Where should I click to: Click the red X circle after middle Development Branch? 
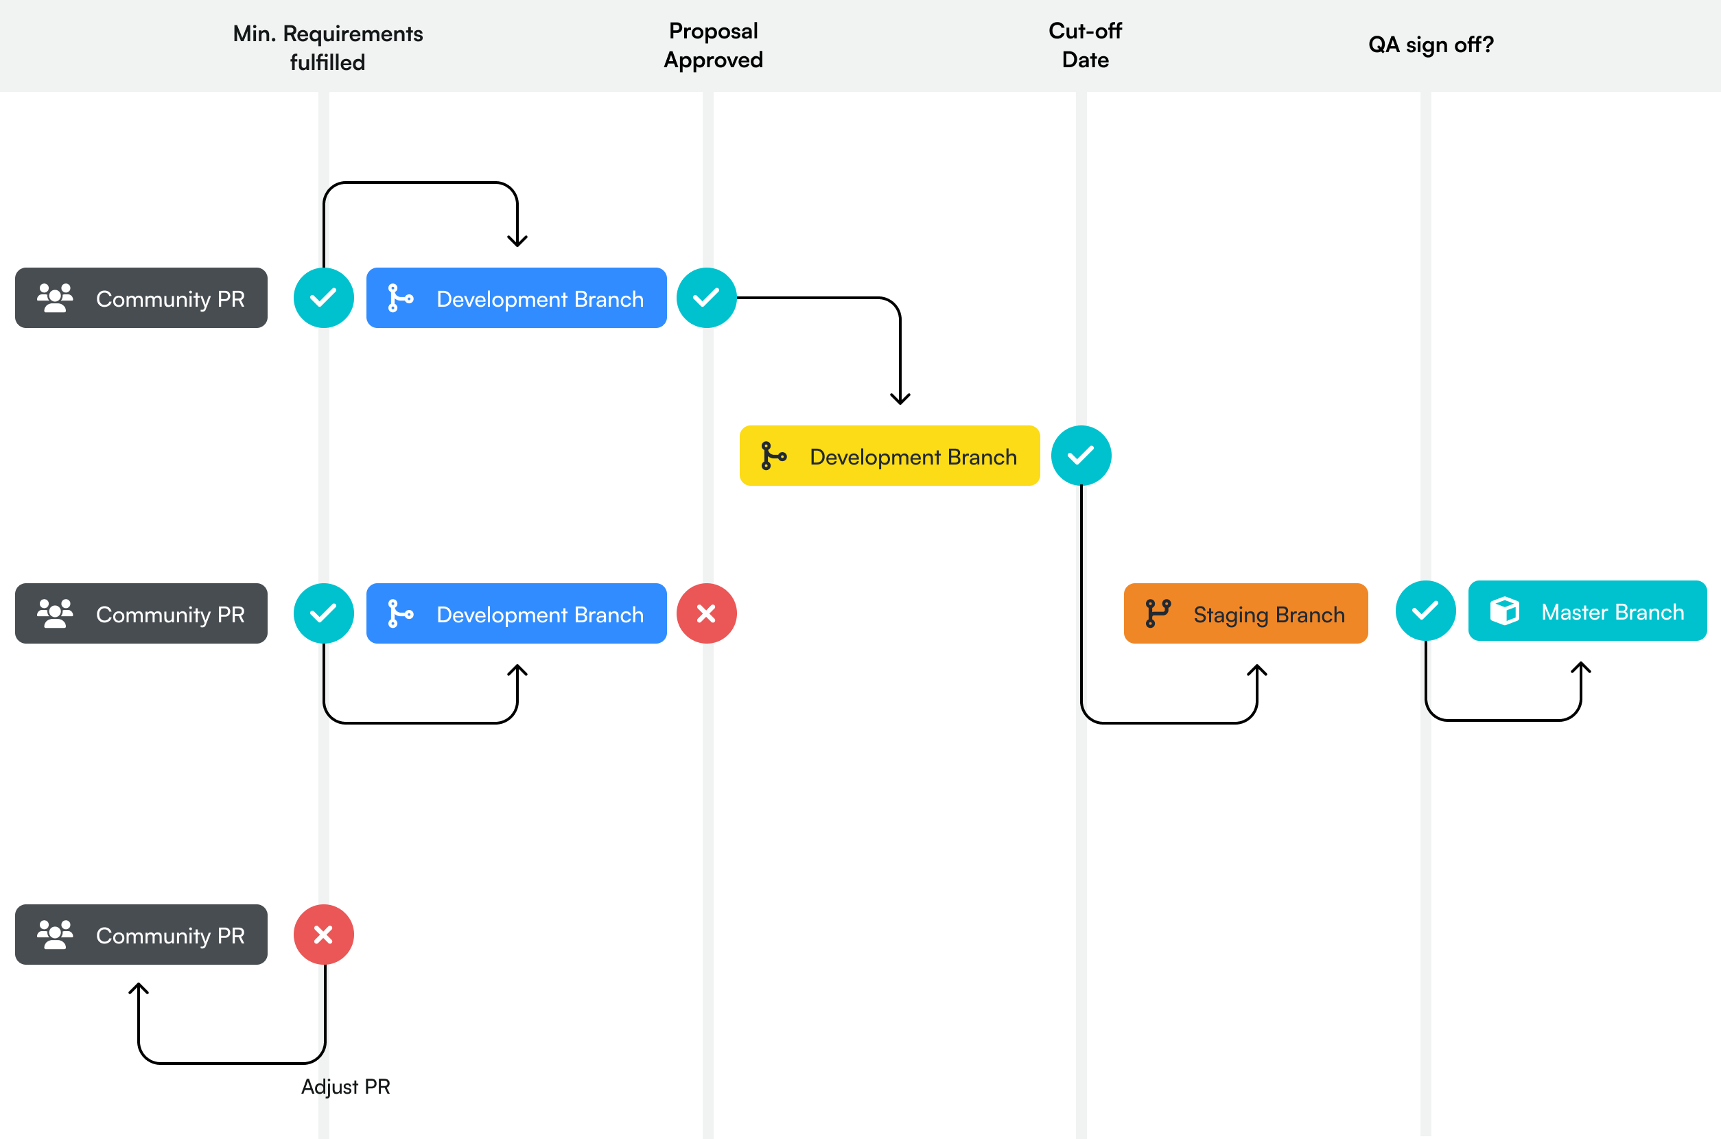pos(706,614)
